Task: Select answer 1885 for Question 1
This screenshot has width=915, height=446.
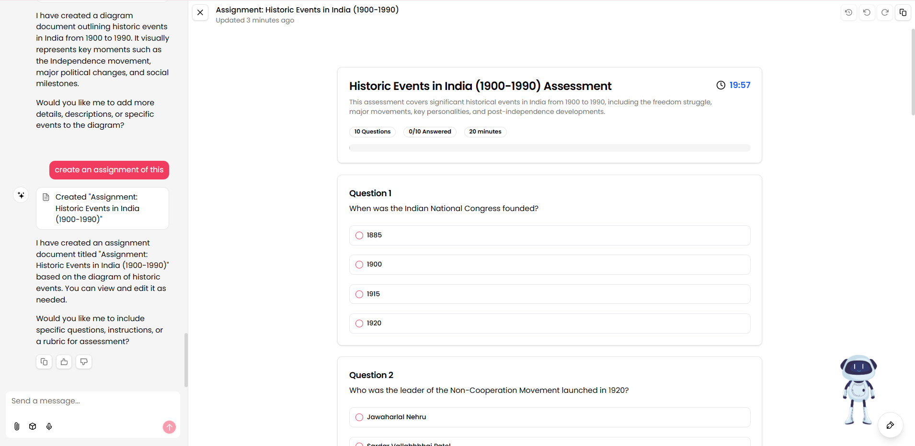Action: click(549, 235)
